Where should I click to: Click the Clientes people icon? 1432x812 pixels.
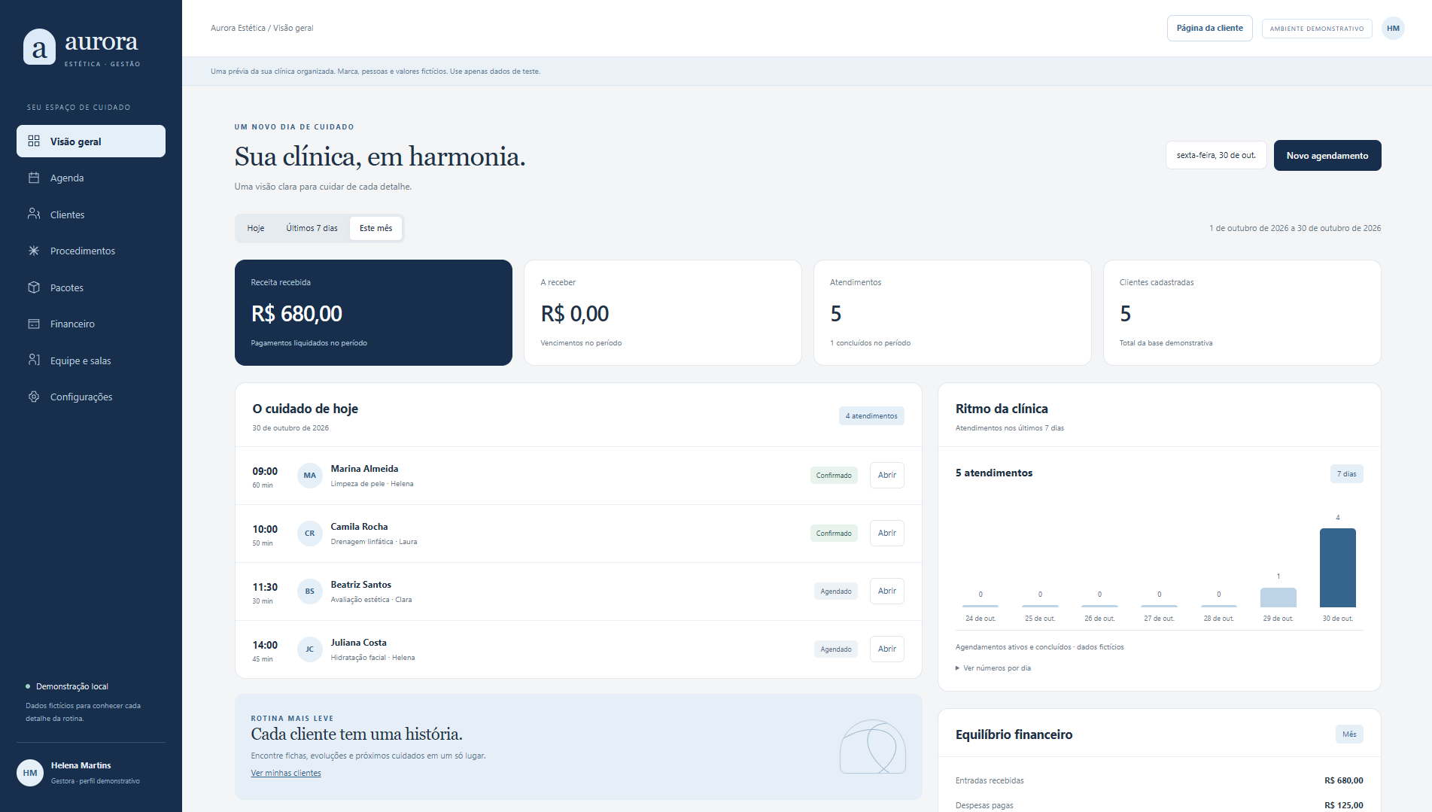pos(34,214)
